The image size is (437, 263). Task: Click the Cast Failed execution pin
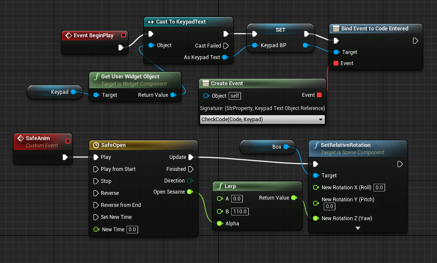226,45
